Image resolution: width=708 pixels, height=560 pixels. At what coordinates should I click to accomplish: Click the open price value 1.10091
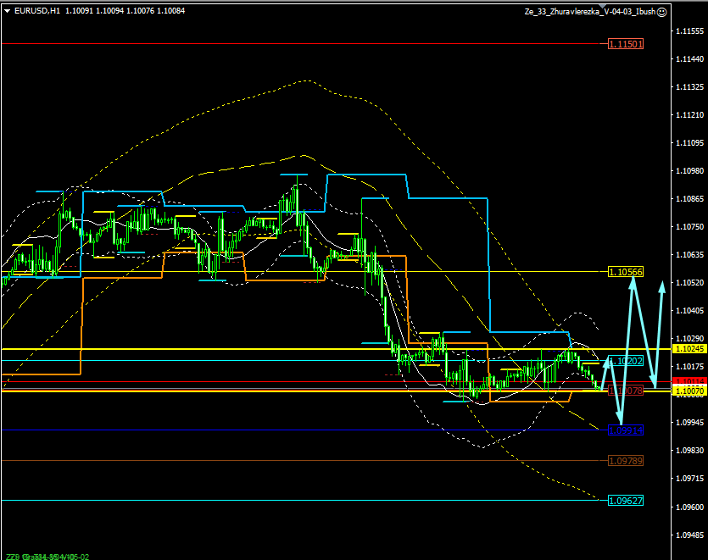coord(79,11)
